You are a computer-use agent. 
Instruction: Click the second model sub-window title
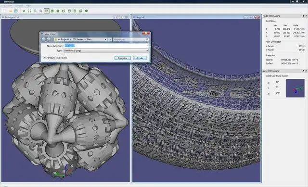click(140, 17)
